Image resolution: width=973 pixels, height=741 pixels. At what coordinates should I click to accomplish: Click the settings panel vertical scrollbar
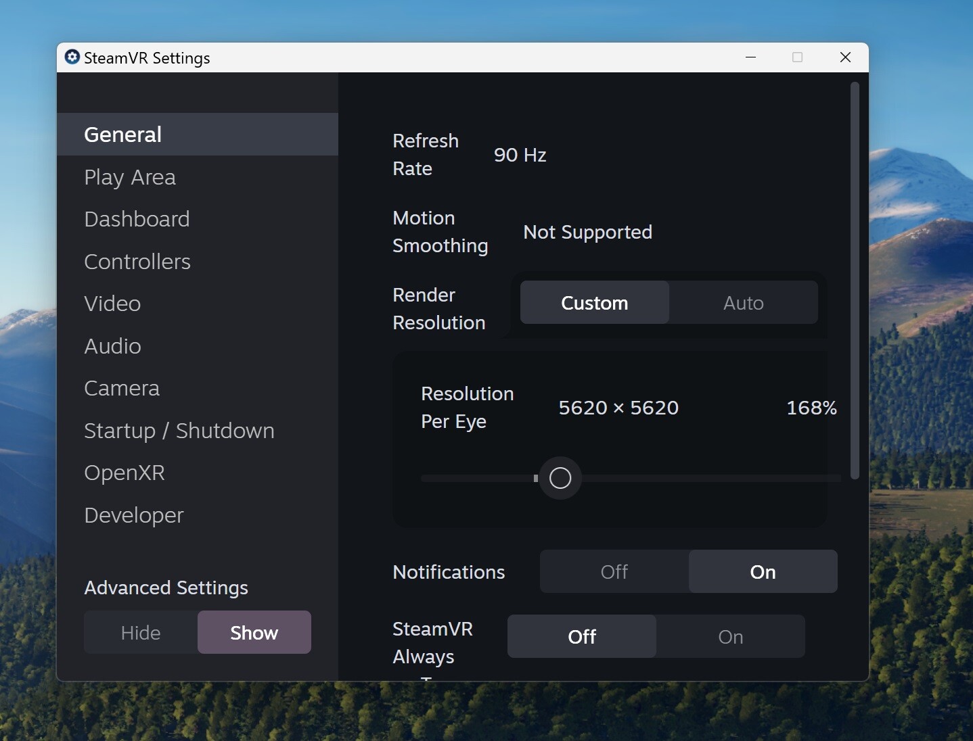coord(855,281)
